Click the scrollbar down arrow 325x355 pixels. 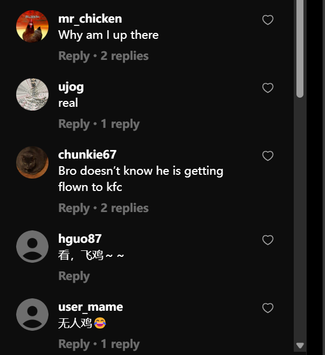pos(300,345)
